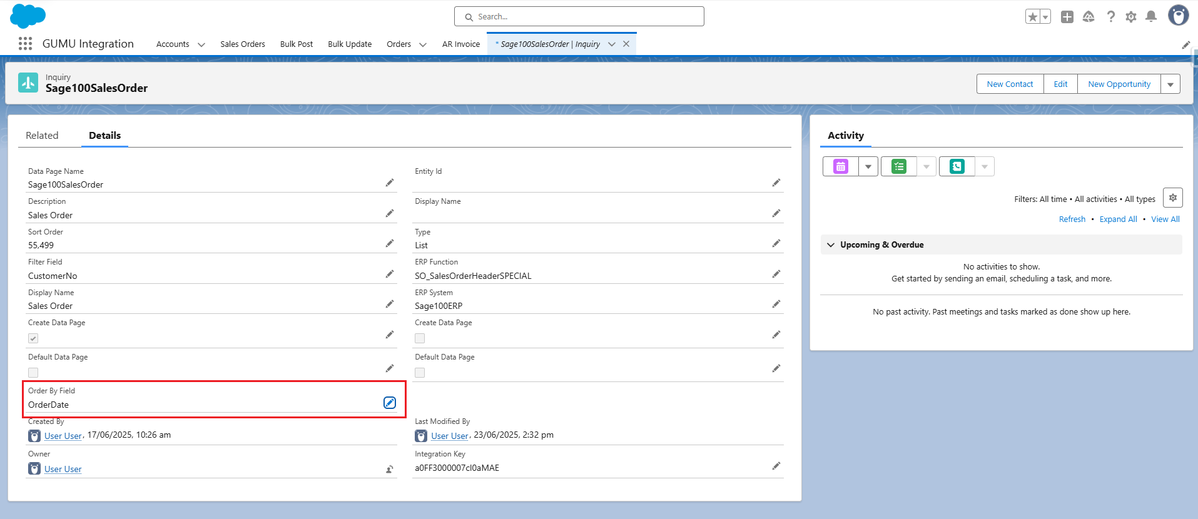Click the New Contact button
This screenshot has width=1198, height=519.
[x=1010, y=84]
